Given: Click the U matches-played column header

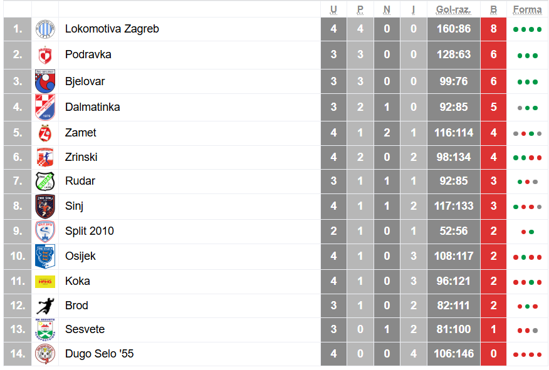Looking at the screenshot, I should (x=333, y=9).
